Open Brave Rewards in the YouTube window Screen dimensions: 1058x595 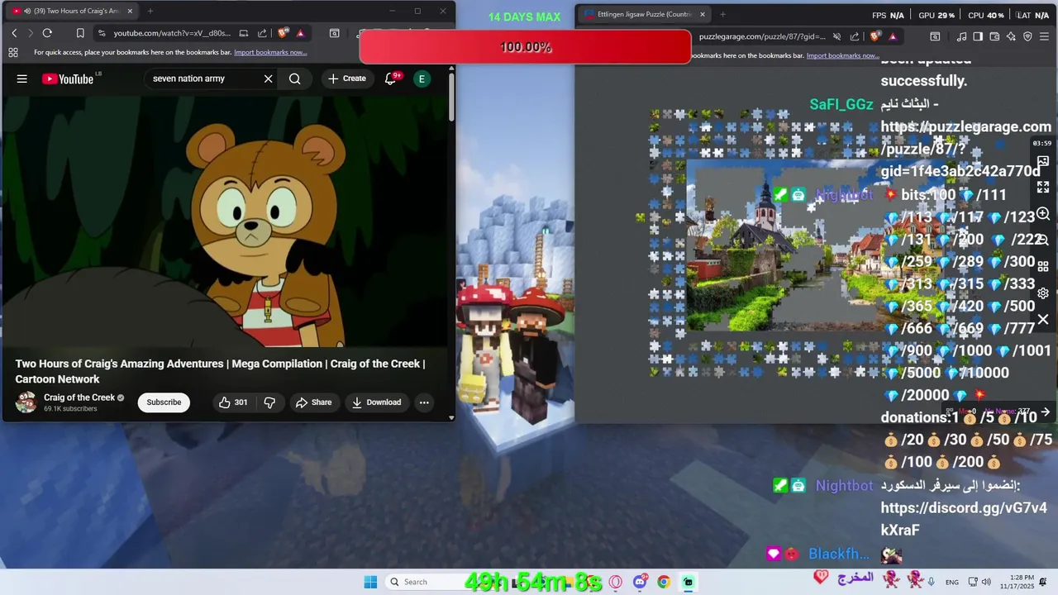(300, 33)
